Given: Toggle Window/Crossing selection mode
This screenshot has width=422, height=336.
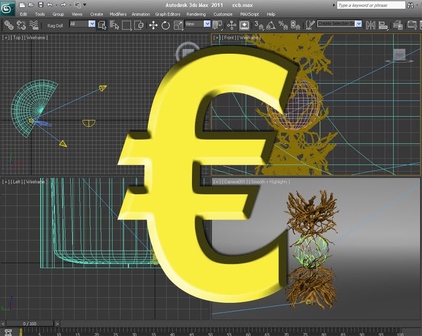Looking at the screenshot, I should tap(139, 25).
